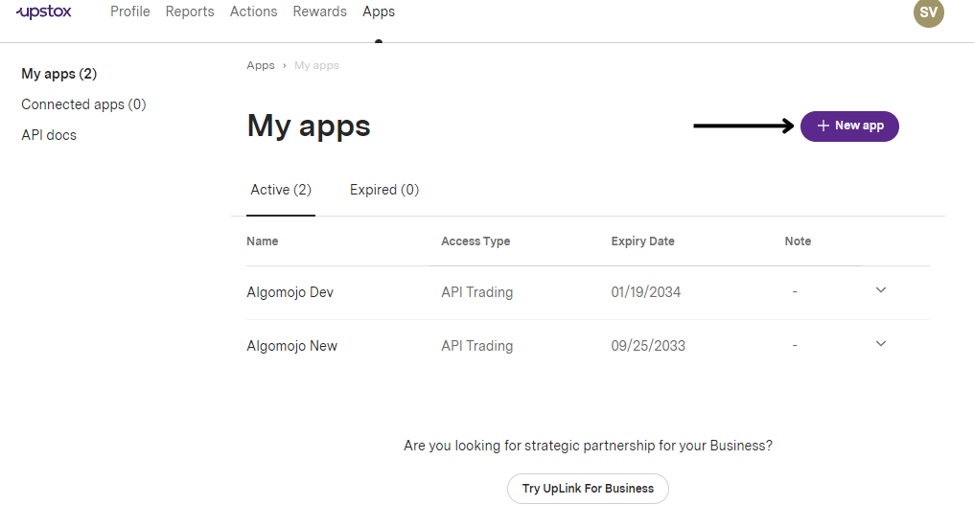The image size is (974, 528).
Task: Open Connected apps (0) in sidebar
Action: pos(83,104)
